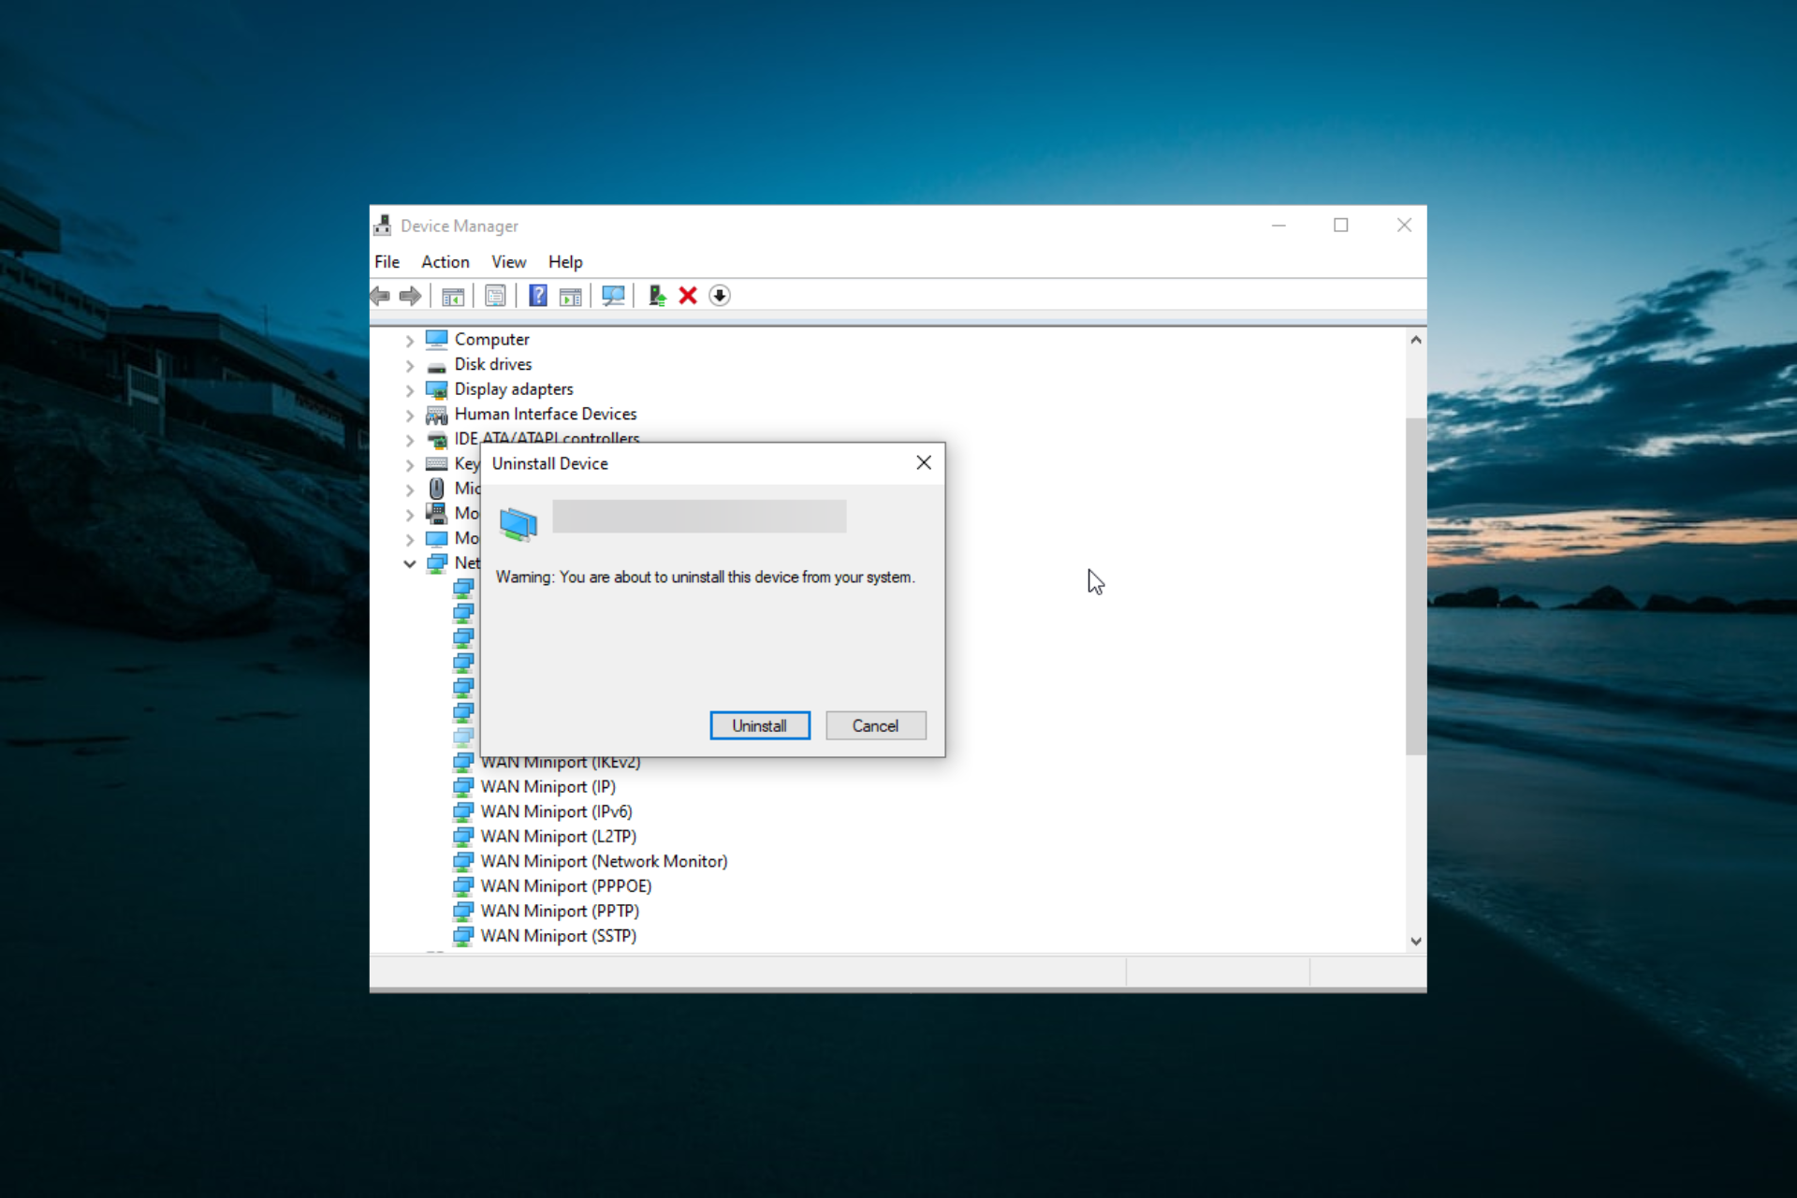Screen dimensions: 1797x1198
Task: Click the scan for hardware changes icon
Action: 611,294
